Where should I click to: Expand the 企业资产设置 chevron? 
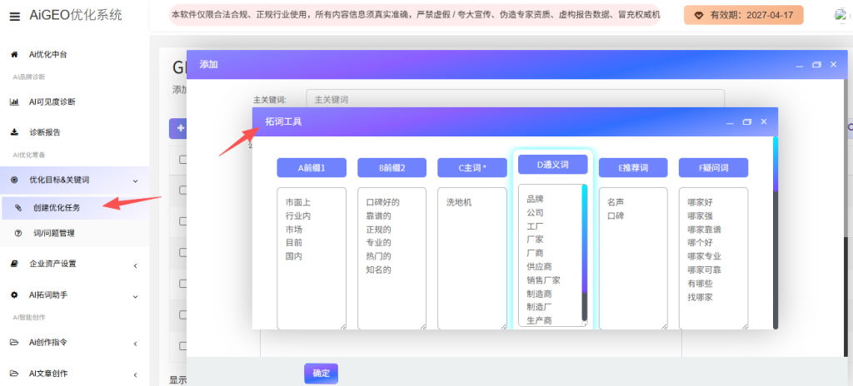click(x=136, y=265)
